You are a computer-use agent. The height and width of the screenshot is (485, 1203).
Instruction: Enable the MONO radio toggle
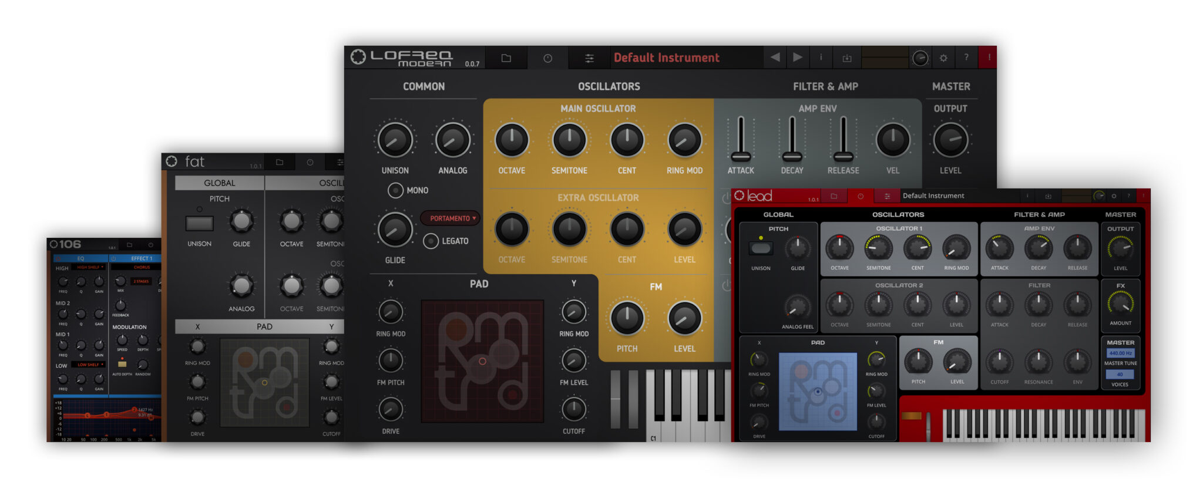[x=395, y=190]
